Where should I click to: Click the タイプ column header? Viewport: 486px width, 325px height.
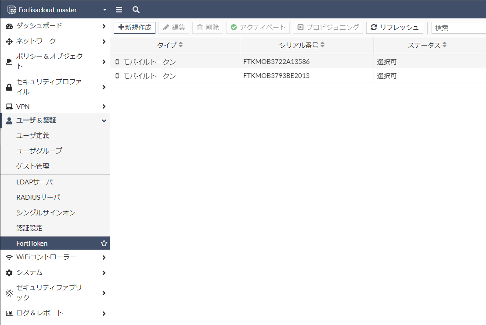(x=175, y=45)
